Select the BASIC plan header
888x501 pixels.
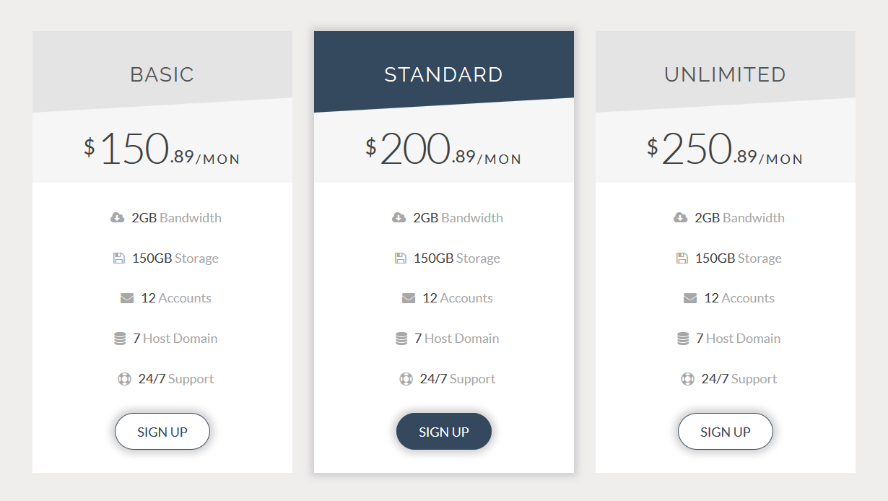coord(162,74)
